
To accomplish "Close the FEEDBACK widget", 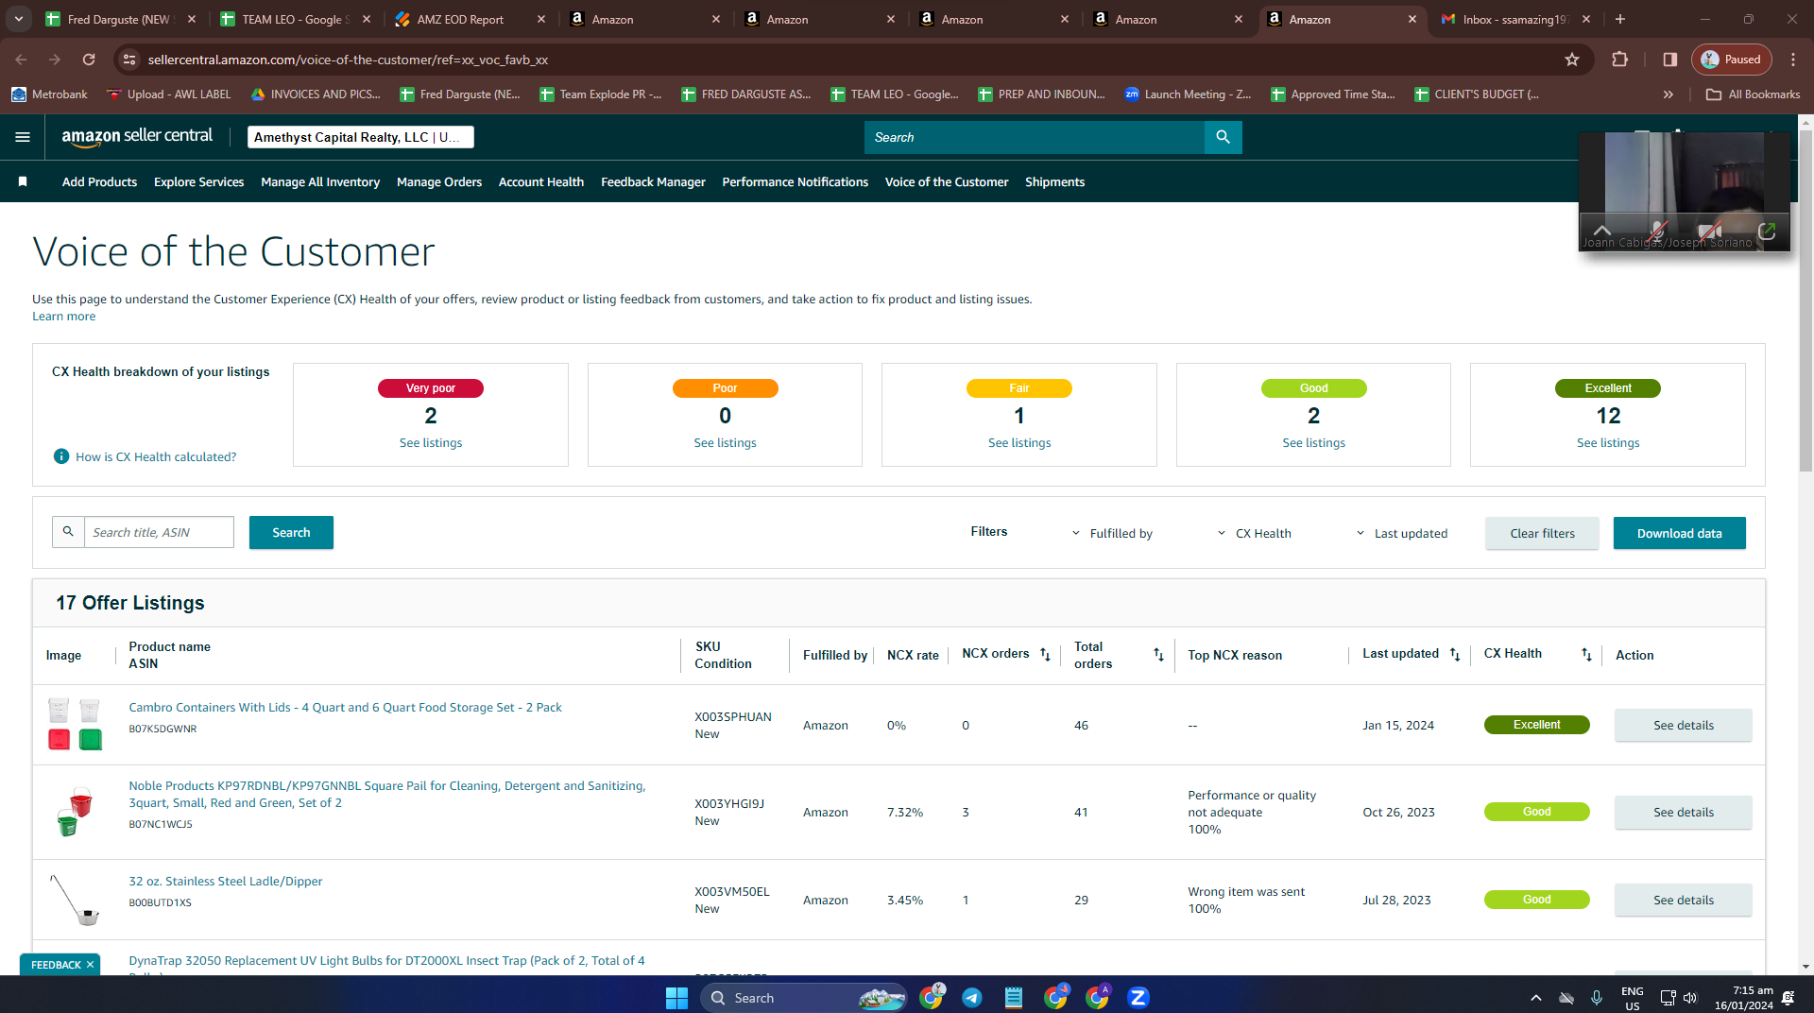I will tap(90, 965).
